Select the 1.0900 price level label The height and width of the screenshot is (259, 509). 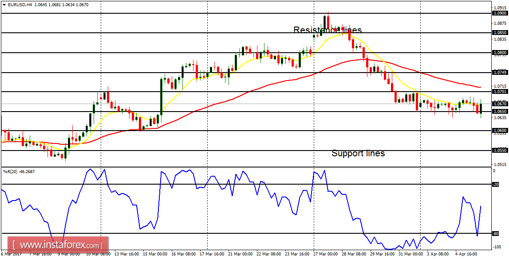point(498,13)
